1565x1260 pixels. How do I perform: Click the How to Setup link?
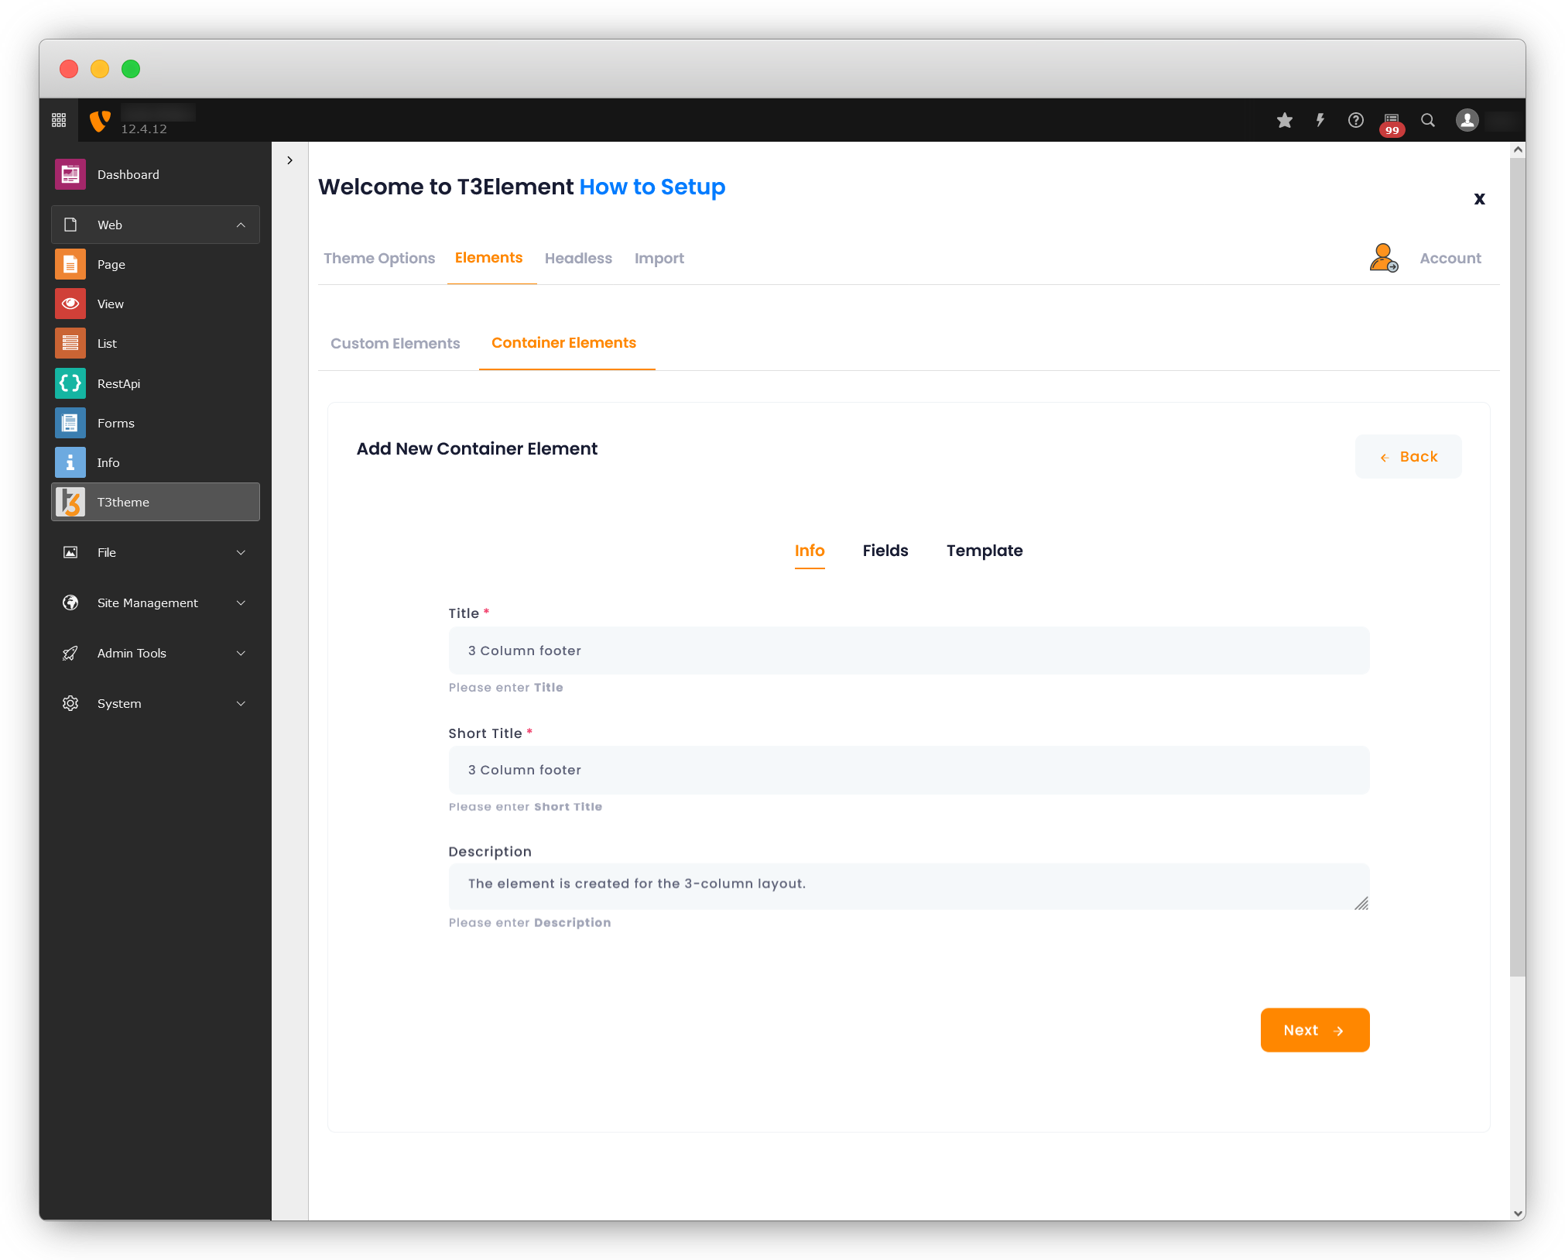tap(652, 187)
